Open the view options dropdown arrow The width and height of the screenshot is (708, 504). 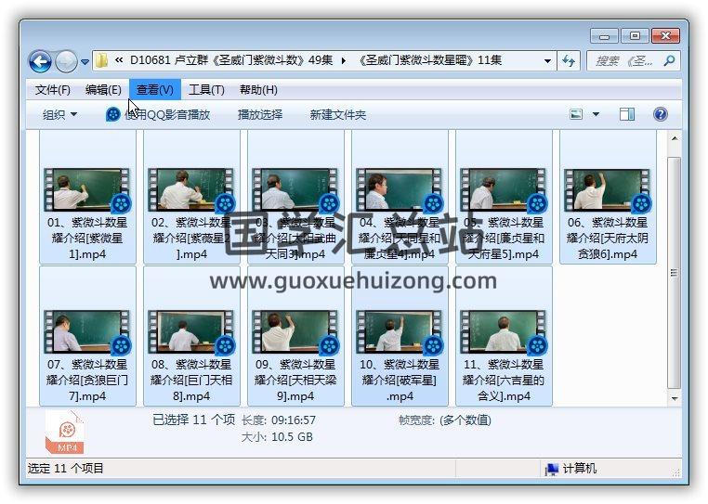point(596,114)
